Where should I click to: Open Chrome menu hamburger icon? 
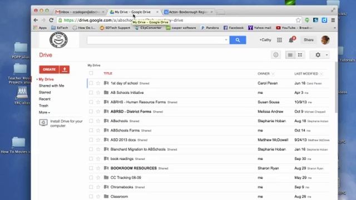point(333,20)
